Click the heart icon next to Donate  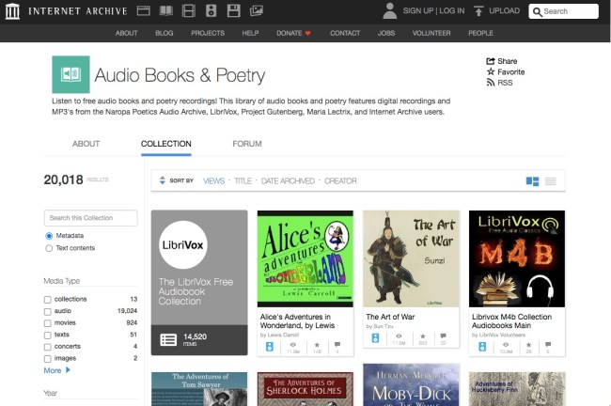pyautogui.click(x=307, y=33)
